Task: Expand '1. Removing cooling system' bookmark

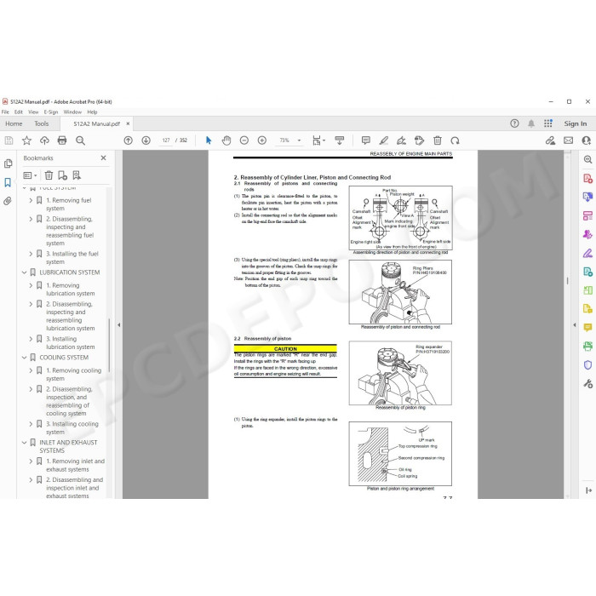Action: click(x=31, y=370)
